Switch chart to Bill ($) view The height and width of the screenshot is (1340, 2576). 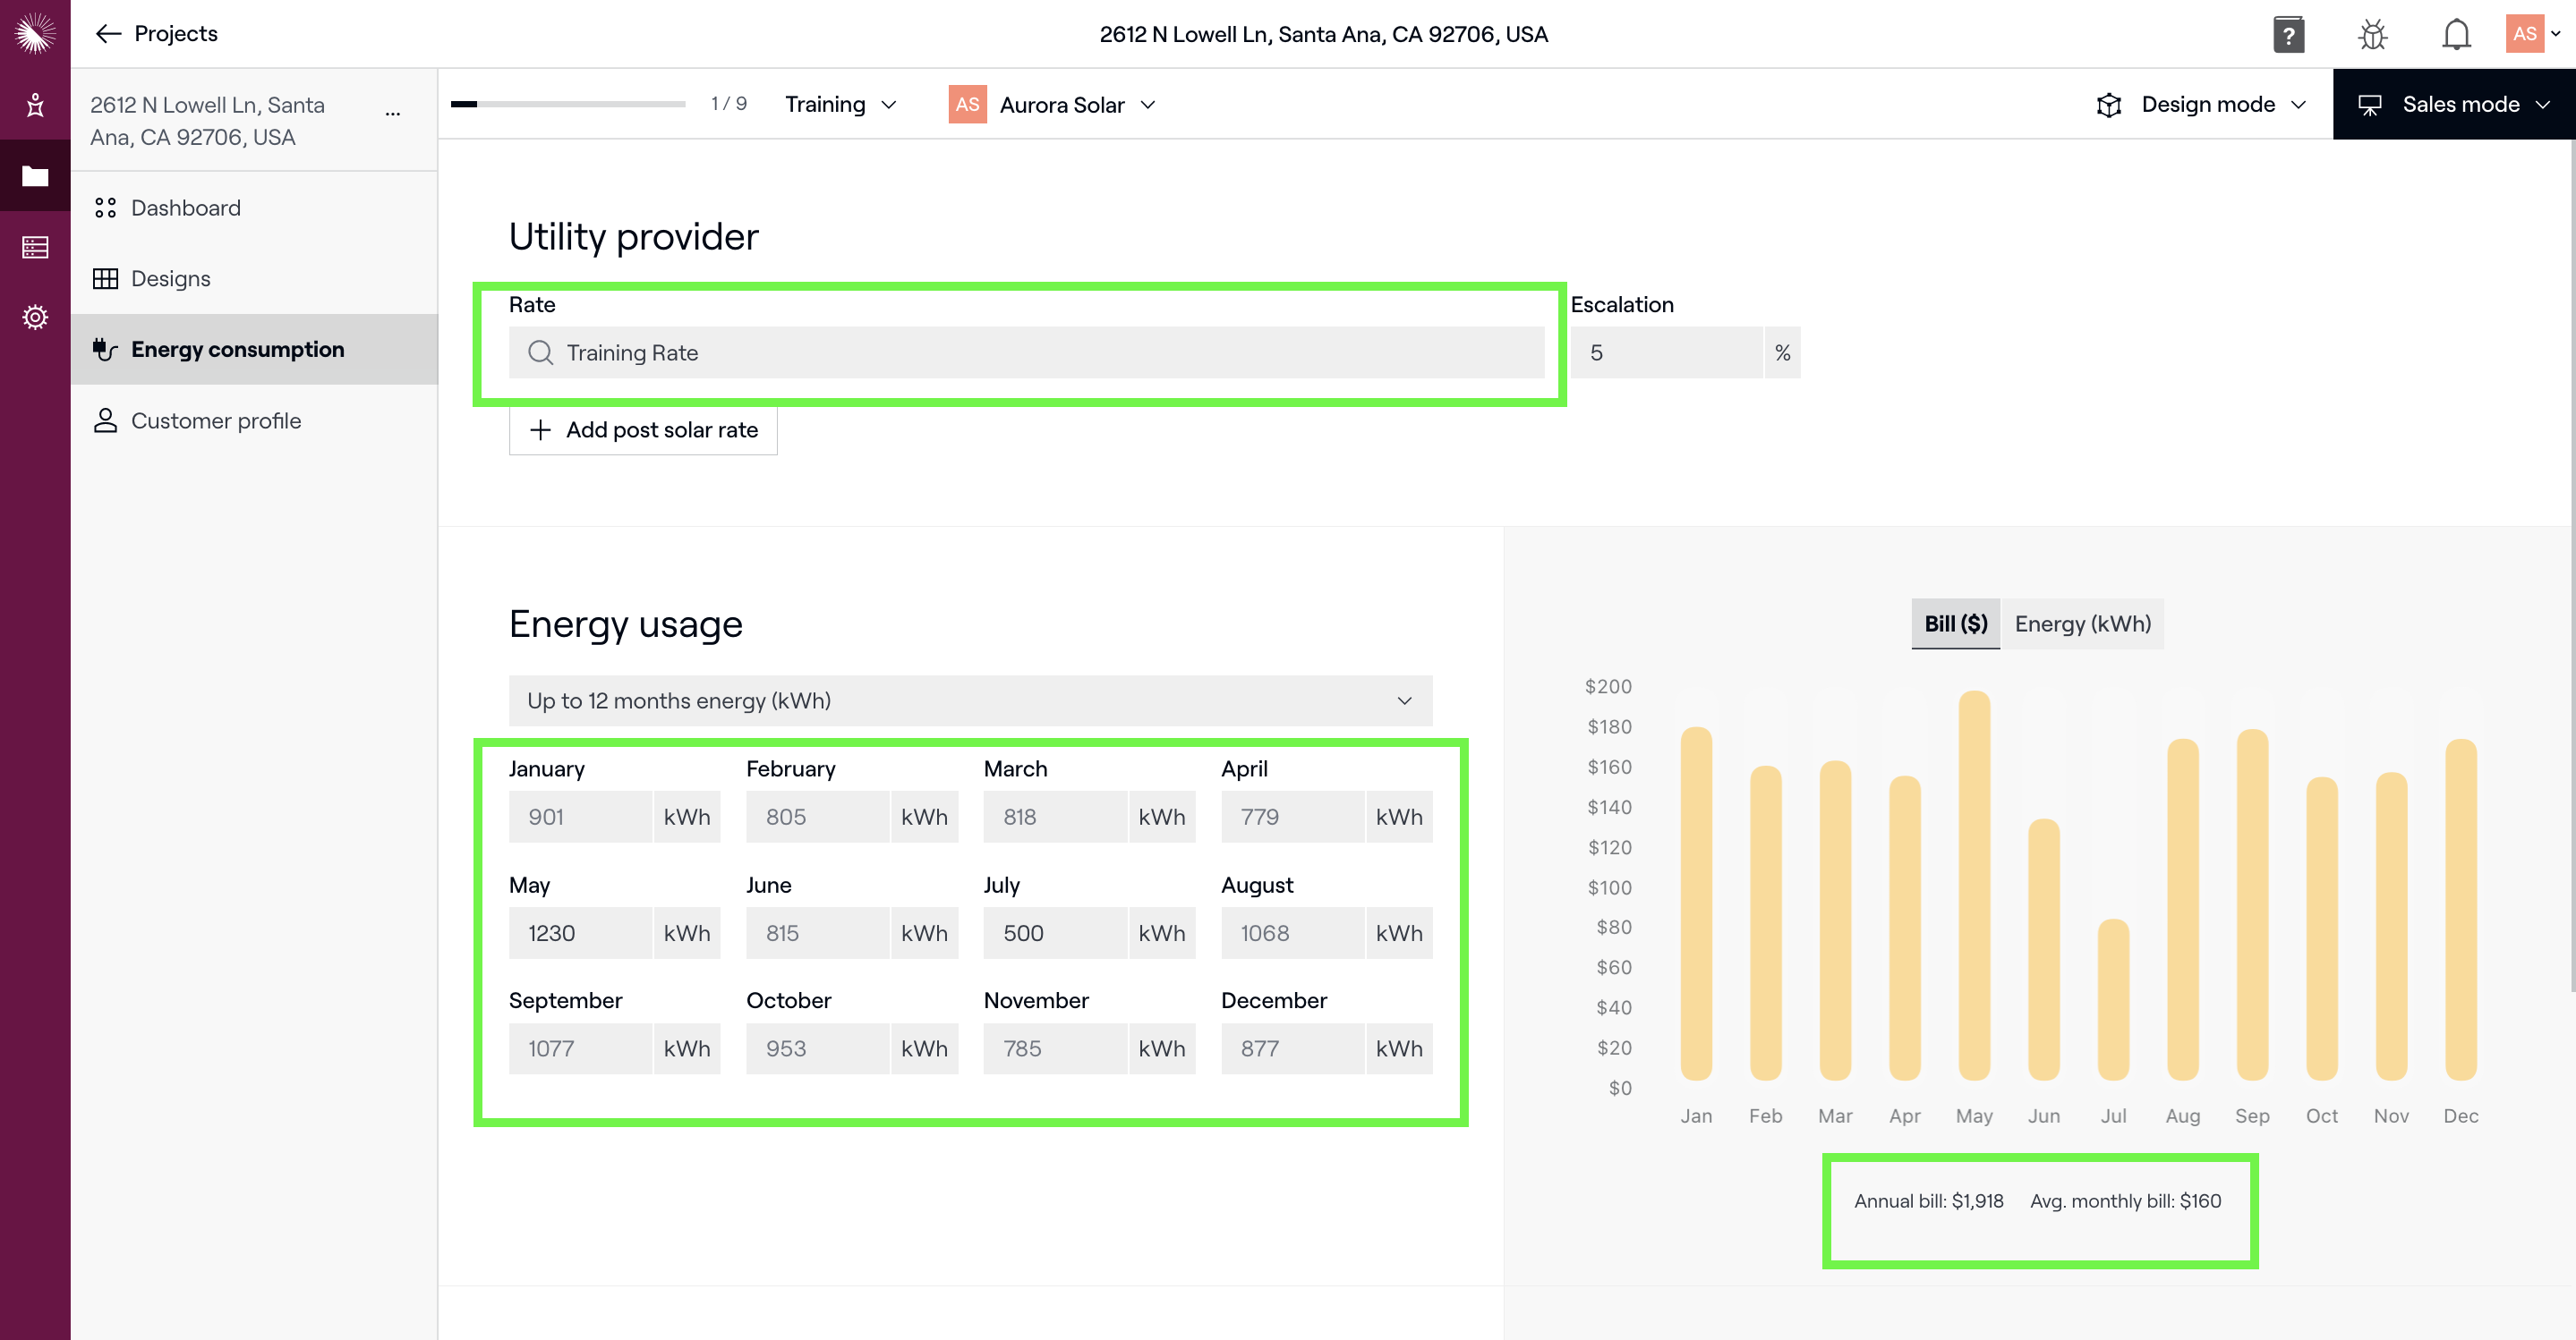tap(1955, 623)
